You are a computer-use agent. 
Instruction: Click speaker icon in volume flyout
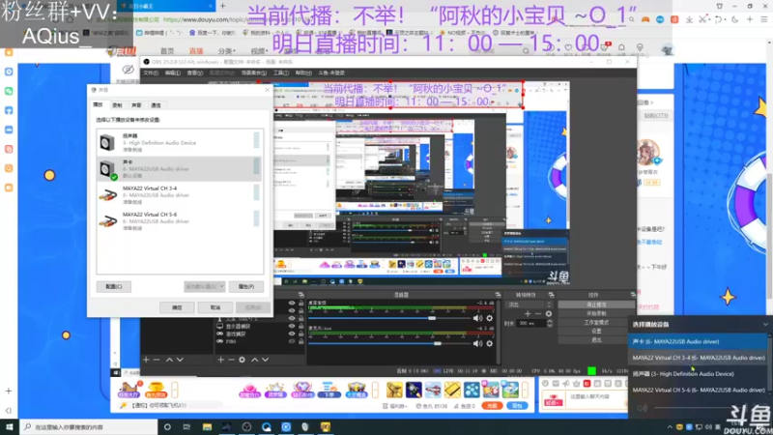(642, 408)
